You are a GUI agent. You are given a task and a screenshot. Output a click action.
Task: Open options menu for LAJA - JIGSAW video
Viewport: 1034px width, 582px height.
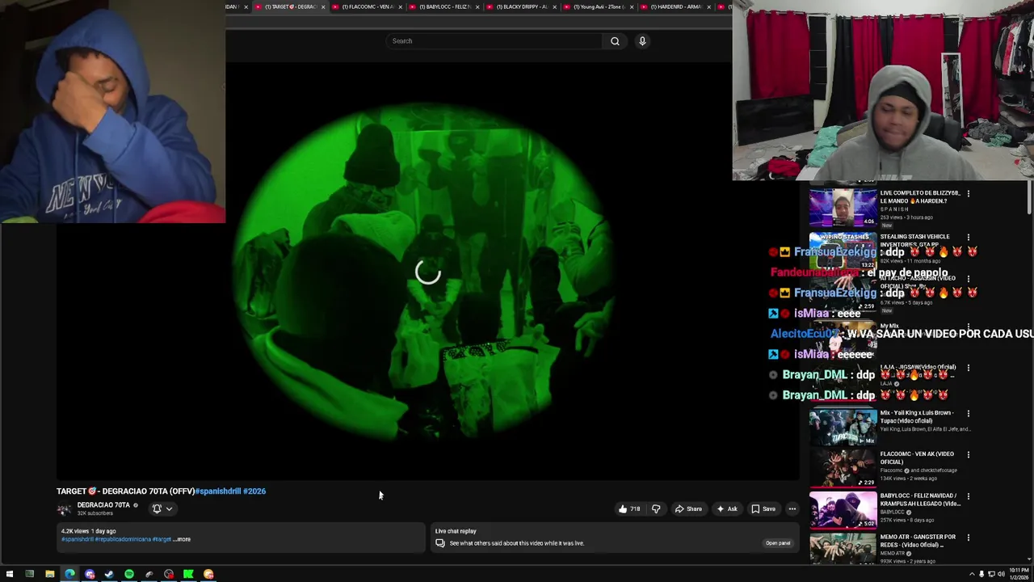[x=969, y=368]
